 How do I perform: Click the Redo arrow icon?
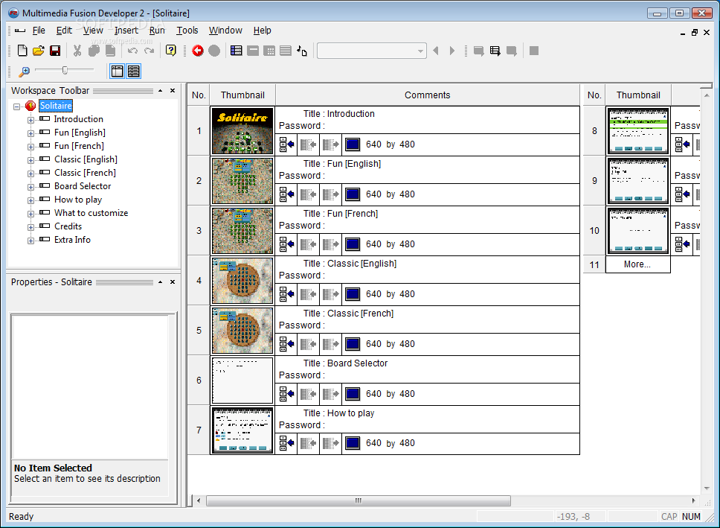coord(149,51)
